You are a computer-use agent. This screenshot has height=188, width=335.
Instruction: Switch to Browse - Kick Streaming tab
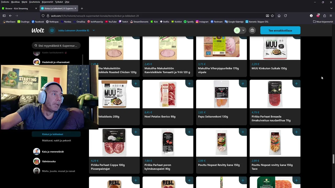click(x=19, y=8)
